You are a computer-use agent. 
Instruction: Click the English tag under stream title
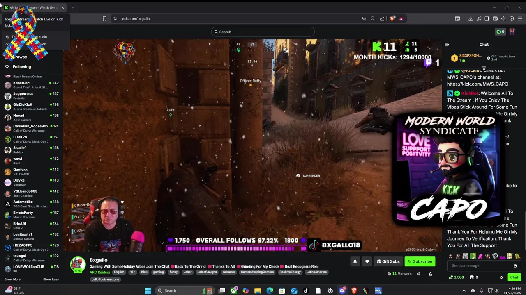119,272
